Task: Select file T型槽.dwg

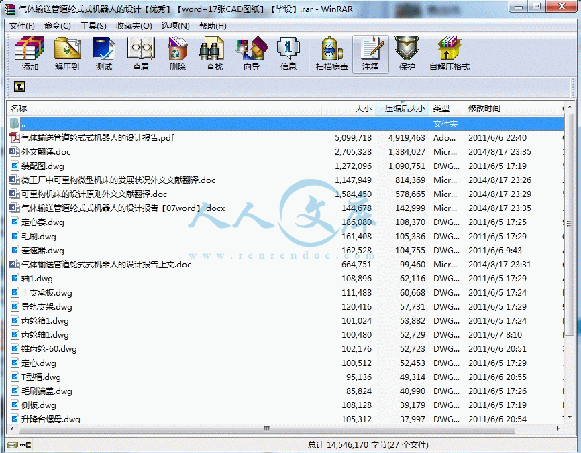Action: click(x=41, y=377)
